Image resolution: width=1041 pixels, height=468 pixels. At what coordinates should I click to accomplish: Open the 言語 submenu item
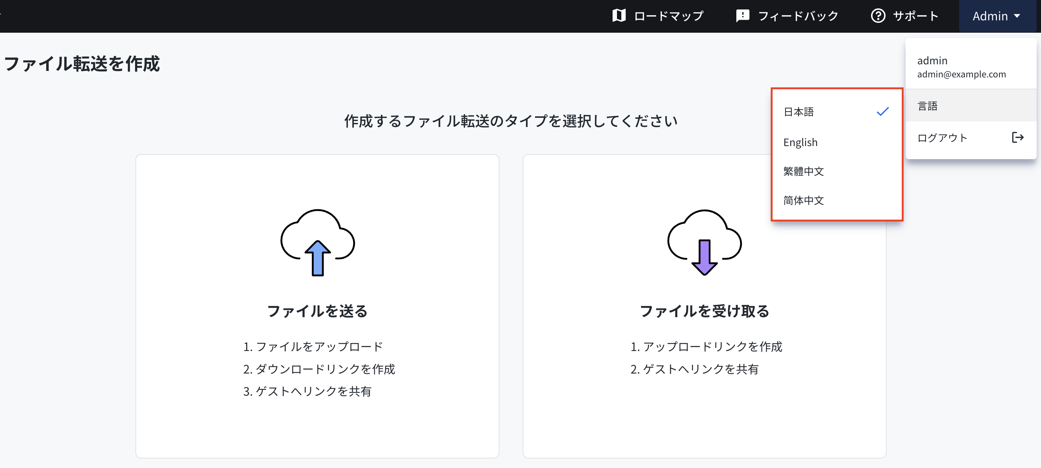[x=971, y=106]
